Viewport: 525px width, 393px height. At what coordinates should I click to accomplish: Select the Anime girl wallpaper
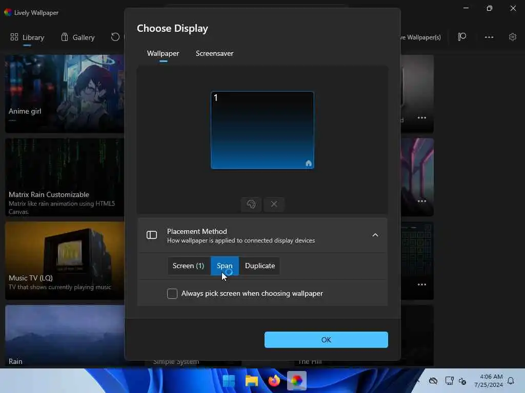(x=65, y=94)
